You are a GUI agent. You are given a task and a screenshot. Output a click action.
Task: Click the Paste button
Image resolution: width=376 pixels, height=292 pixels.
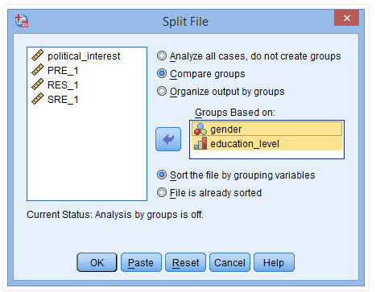click(141, 262)
